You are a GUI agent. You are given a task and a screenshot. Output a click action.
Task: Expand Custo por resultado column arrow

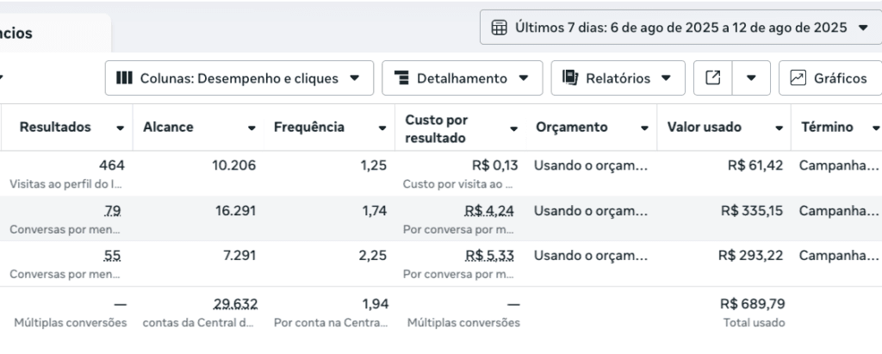click(x=514, y=127)
